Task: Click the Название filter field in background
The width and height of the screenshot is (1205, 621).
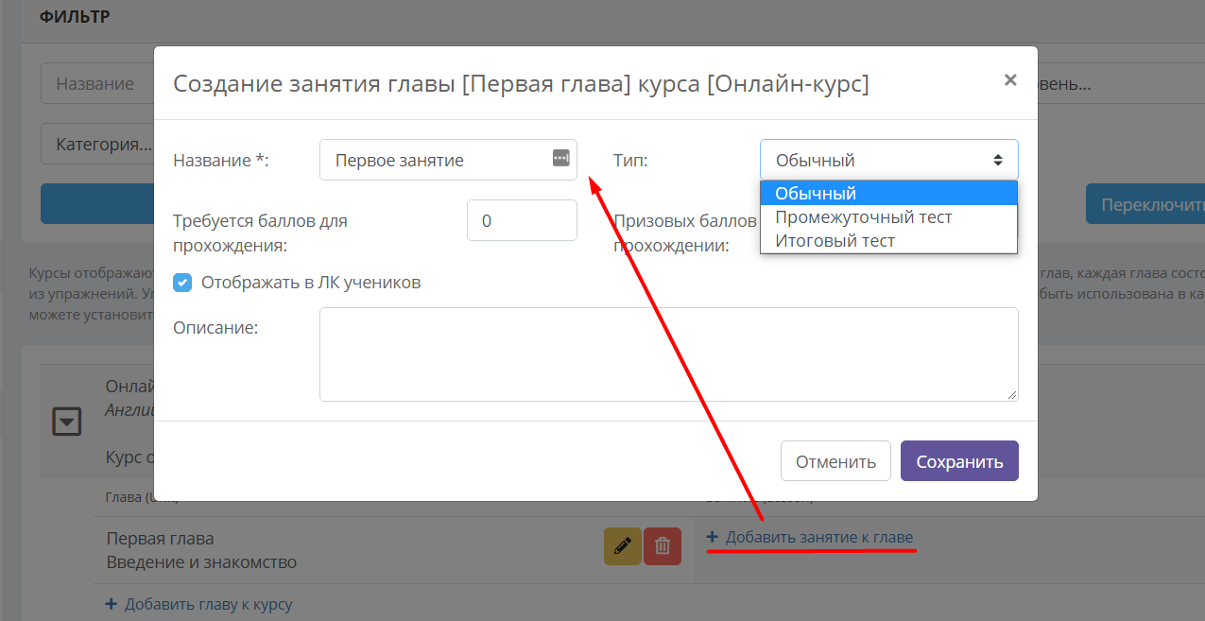Action: coord(97,84)
